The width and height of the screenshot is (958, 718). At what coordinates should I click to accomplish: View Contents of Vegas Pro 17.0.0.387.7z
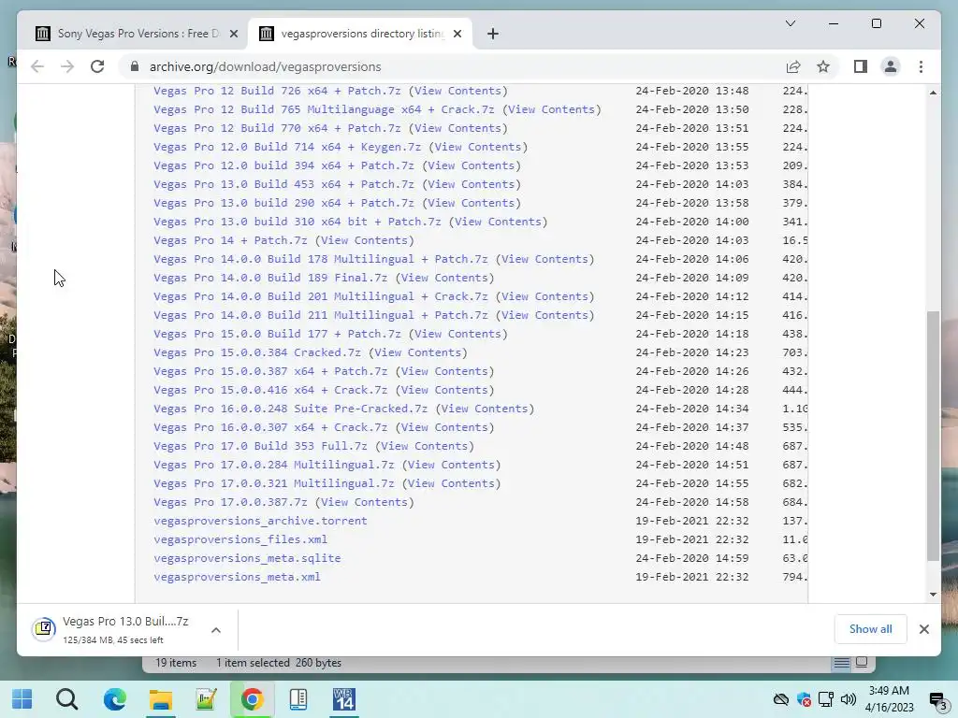(364, 502)
